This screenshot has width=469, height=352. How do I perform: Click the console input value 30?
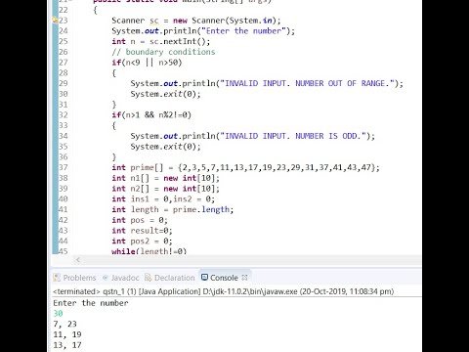point(58,314)
